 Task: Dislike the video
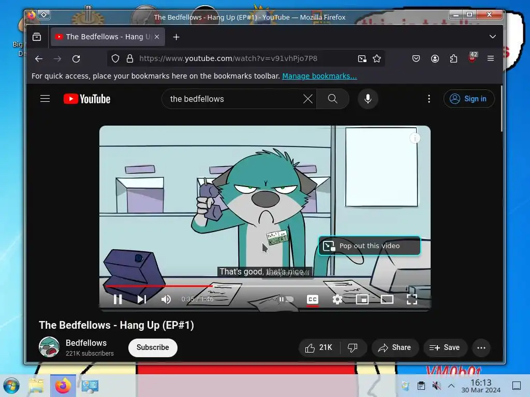[x=353, y=348]
